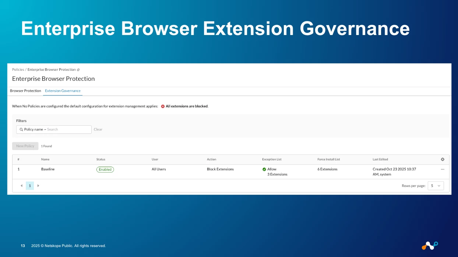Click the User column header

[x=155, y=159]
